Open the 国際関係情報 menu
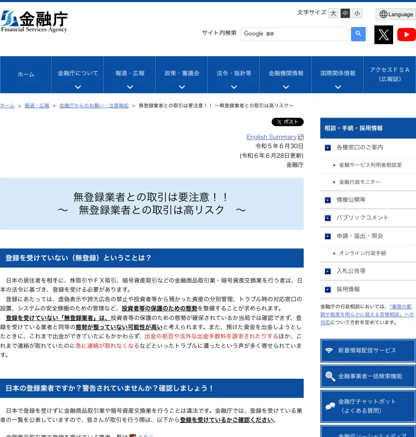Image resolution: width=416 pixels, height=437 pixels. (x=337, y=75)
